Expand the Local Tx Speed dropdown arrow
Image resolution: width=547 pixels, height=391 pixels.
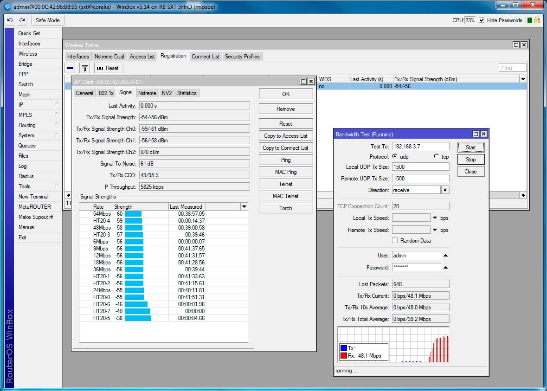tap(435, 218)
